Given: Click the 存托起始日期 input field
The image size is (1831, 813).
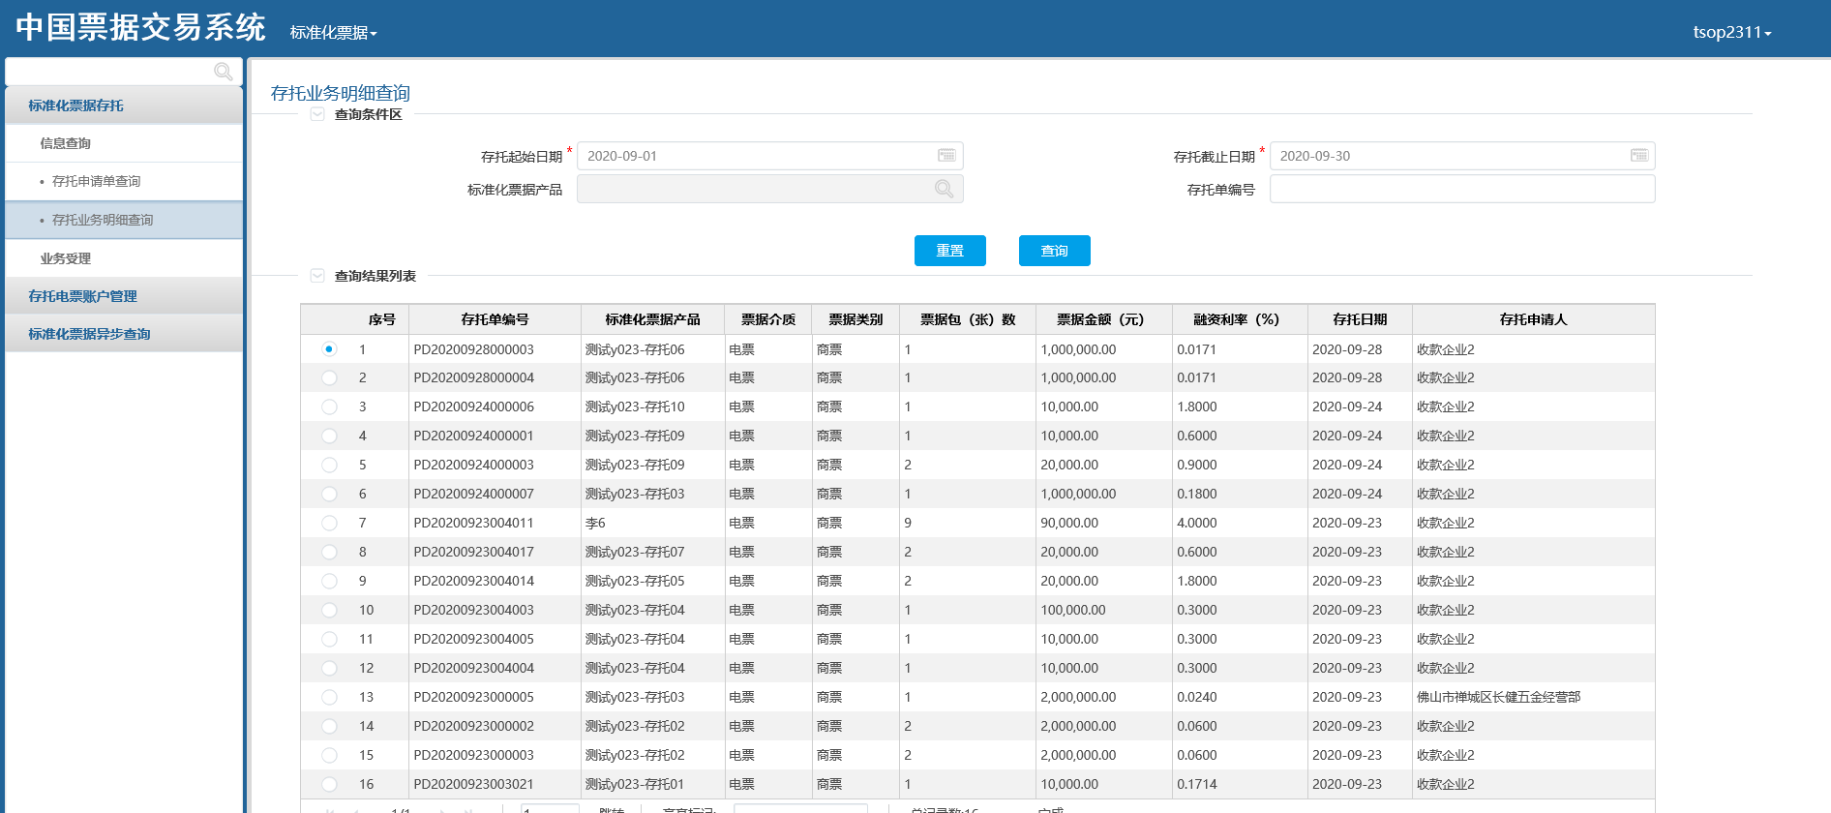Looking at the screenshot, I should click(x=770, y=156).
